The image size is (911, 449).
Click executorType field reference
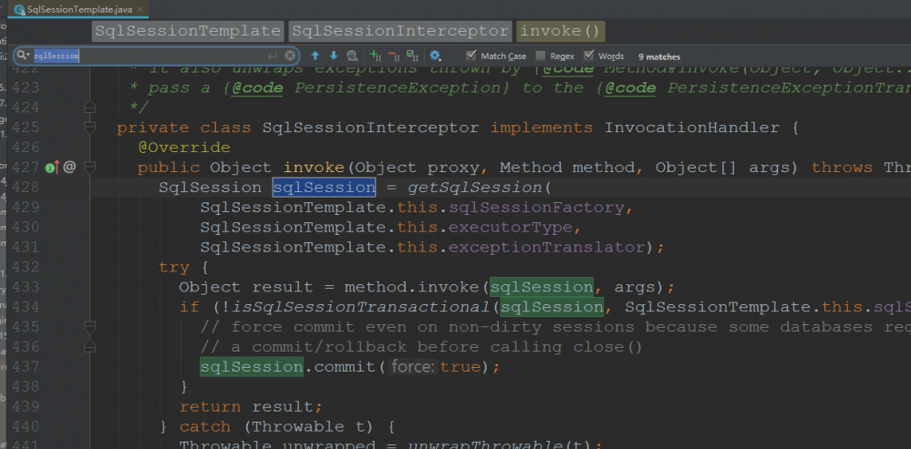coord(510,228)
